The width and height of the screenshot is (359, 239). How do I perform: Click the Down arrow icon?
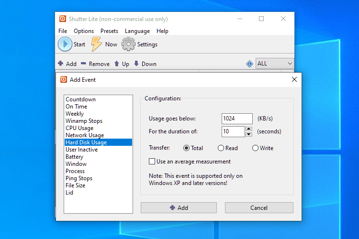[x=136, y=64]
